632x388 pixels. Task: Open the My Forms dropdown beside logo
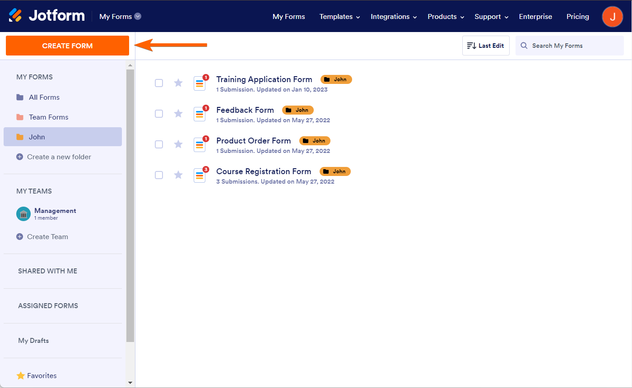click(121, 16)
